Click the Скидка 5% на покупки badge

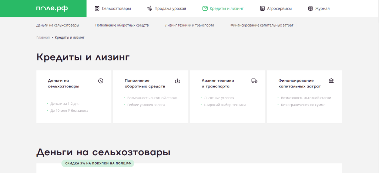[98, 163]
